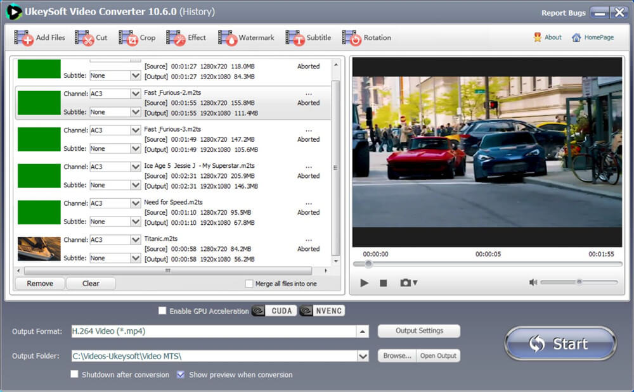This screenshot has height=392, width=634.
Task: Open the About dialog
Action: [548, 37]
